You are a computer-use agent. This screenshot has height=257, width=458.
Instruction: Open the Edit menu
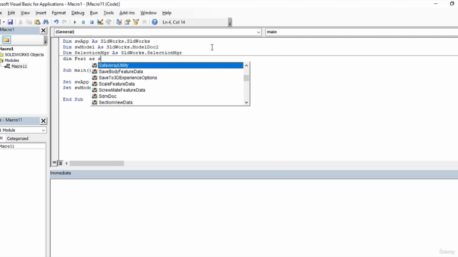[x=11, y=13]
